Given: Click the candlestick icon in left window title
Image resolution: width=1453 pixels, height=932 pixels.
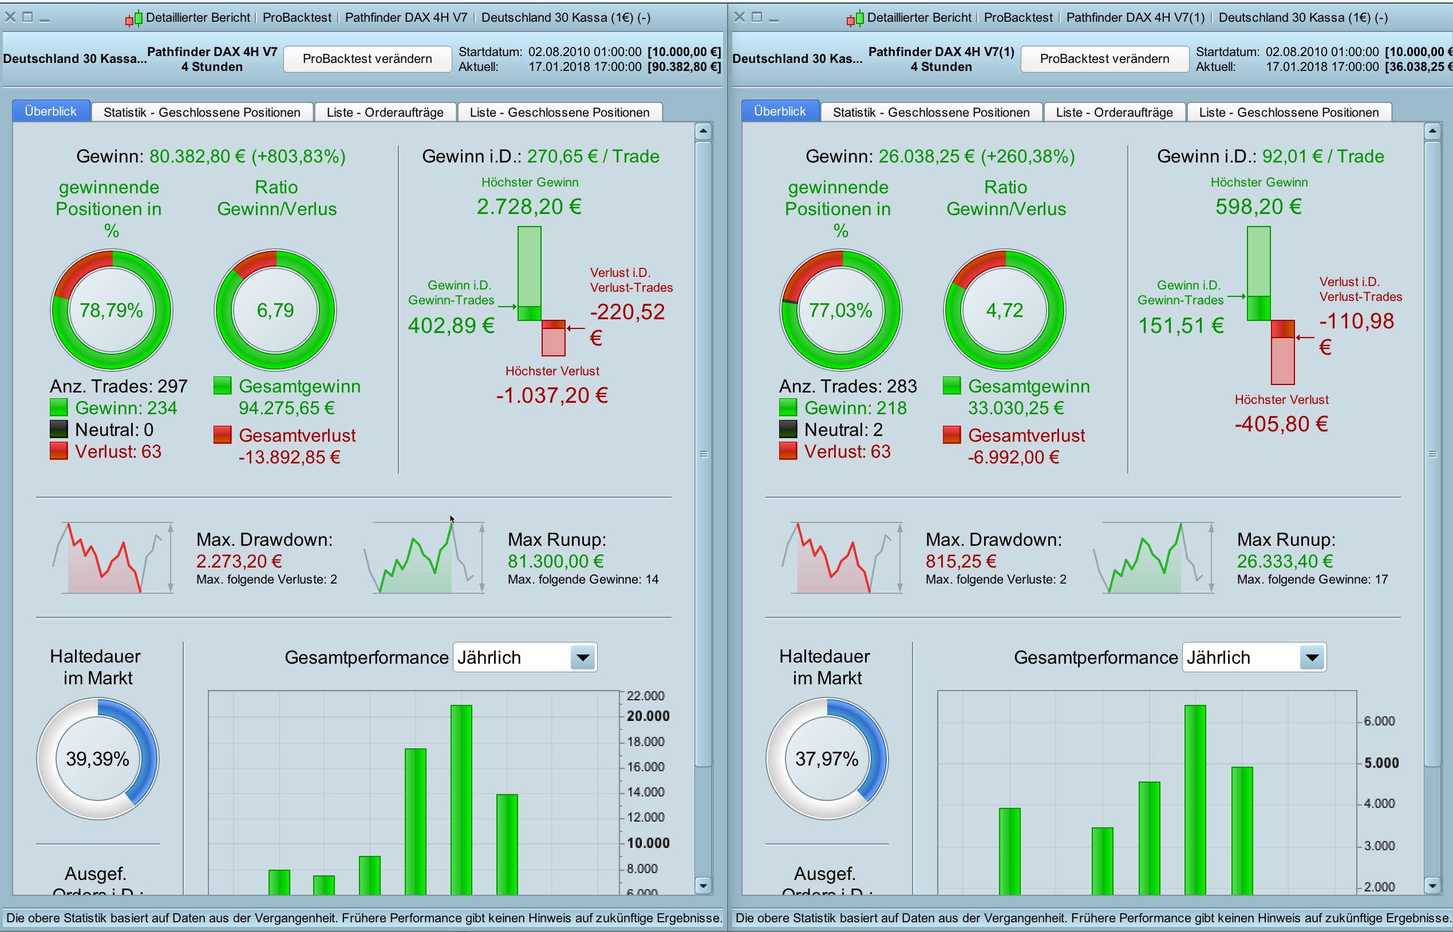Looking at the screenshot, I should coord(134,19).
